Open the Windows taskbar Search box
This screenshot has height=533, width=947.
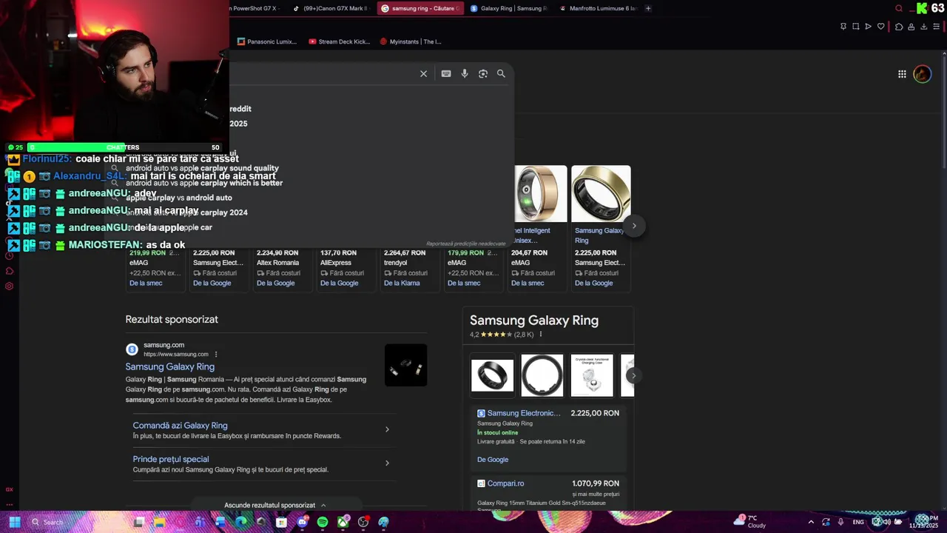(78, 522)
